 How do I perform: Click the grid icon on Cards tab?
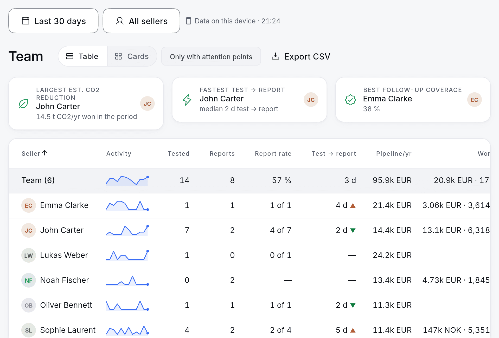tap(118, 56)
